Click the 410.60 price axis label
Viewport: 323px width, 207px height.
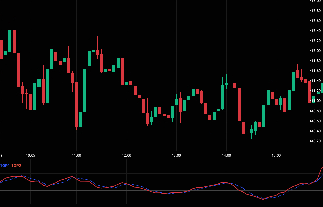point(315,121)
